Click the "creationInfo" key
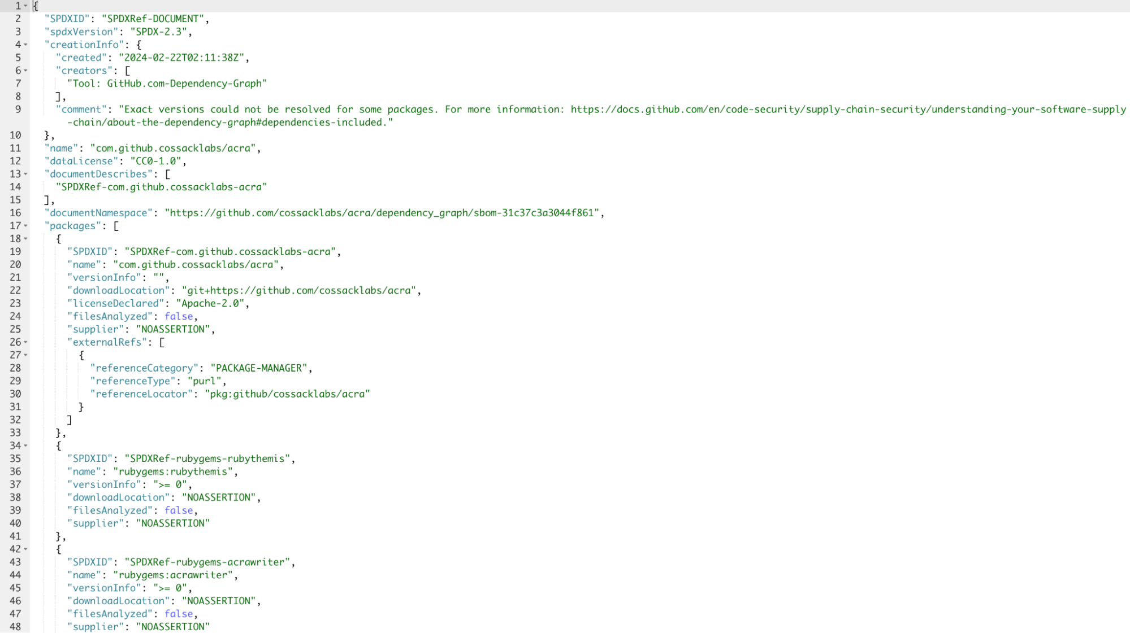This screenshot has width=1130, height=633. click(x=84, y=45)
